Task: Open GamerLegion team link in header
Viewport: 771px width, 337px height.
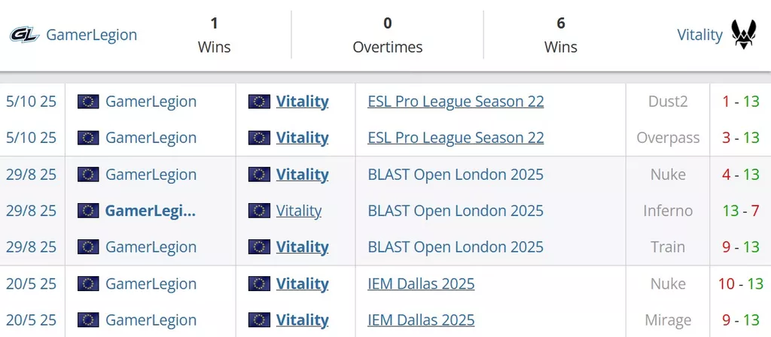Action: coord(91,35)
